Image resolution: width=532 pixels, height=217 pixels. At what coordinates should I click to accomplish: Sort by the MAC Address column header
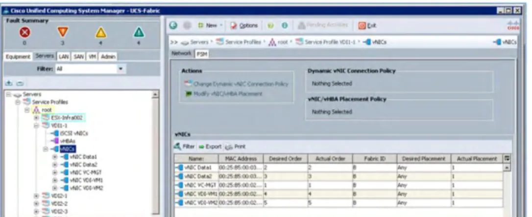(x=240, y=158)
